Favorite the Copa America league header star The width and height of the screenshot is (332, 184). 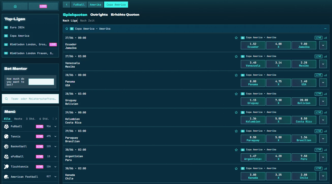(67, 29)
